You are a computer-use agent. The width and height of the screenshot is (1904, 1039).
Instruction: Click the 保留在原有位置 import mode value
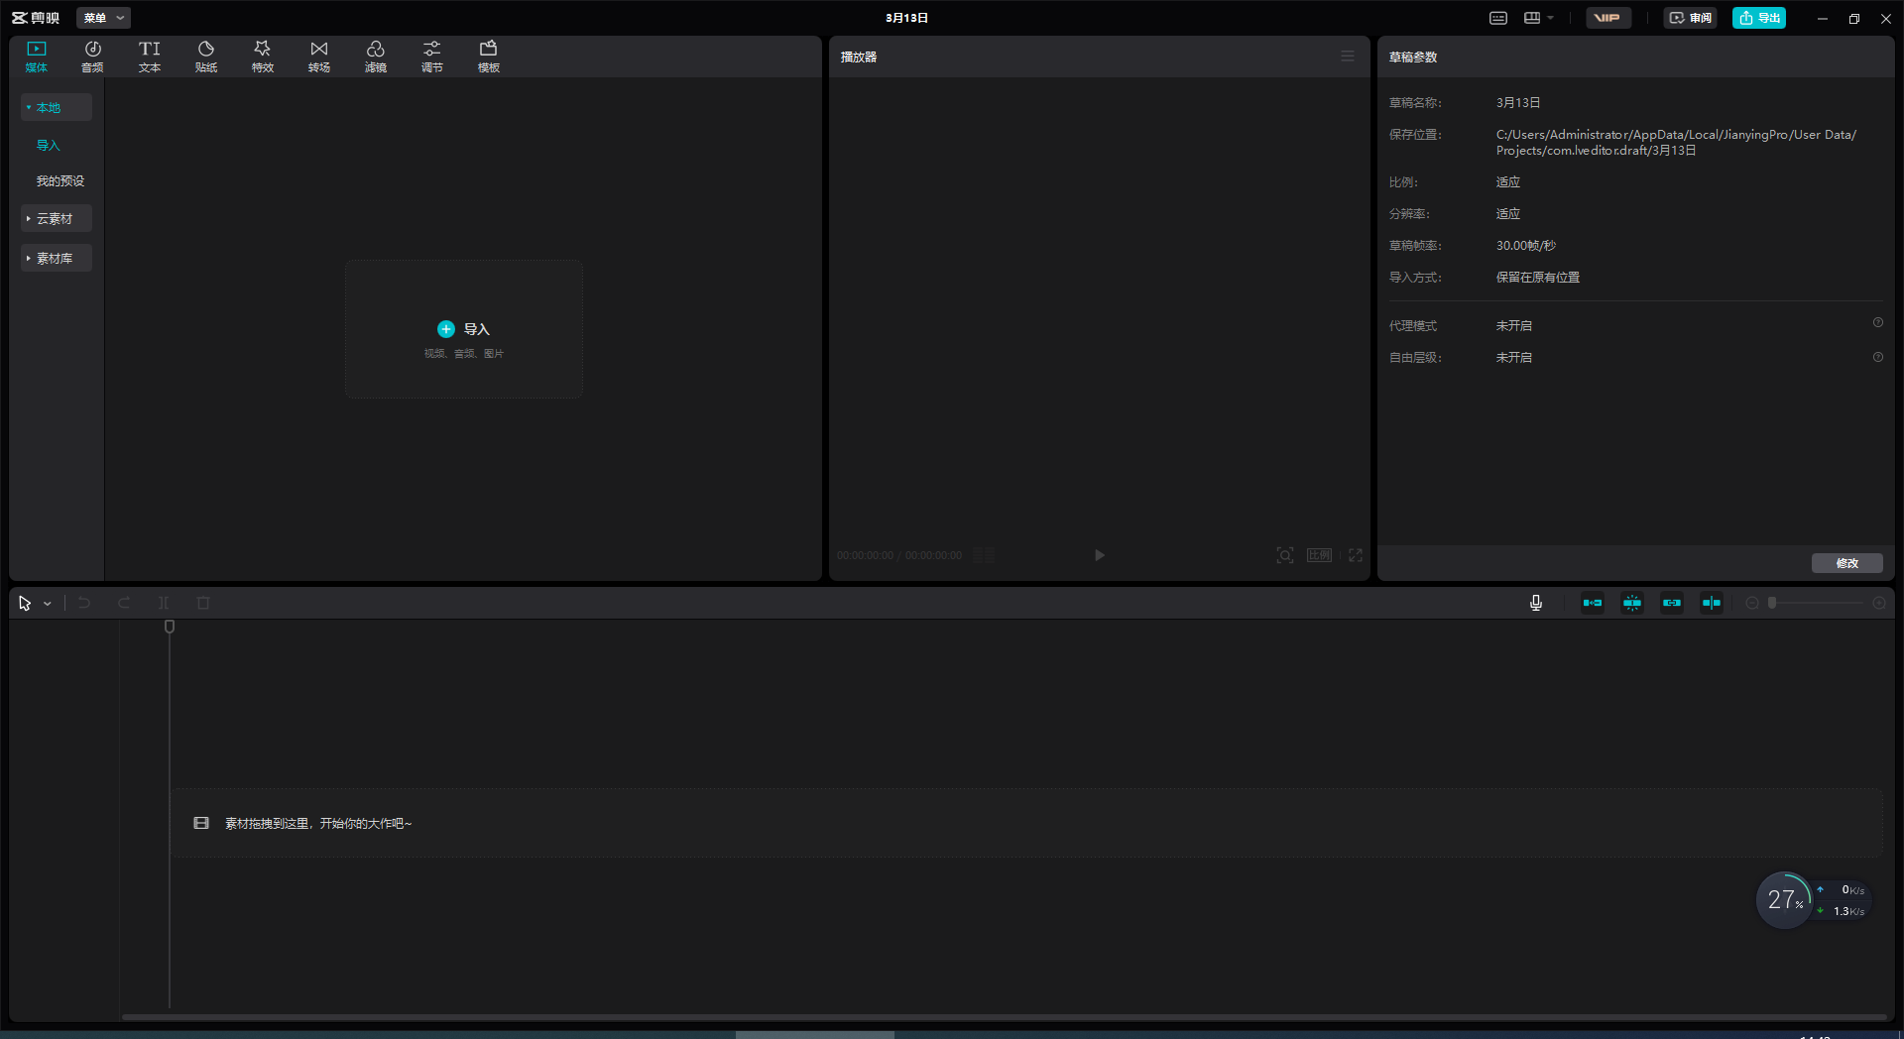point(1538,278)
